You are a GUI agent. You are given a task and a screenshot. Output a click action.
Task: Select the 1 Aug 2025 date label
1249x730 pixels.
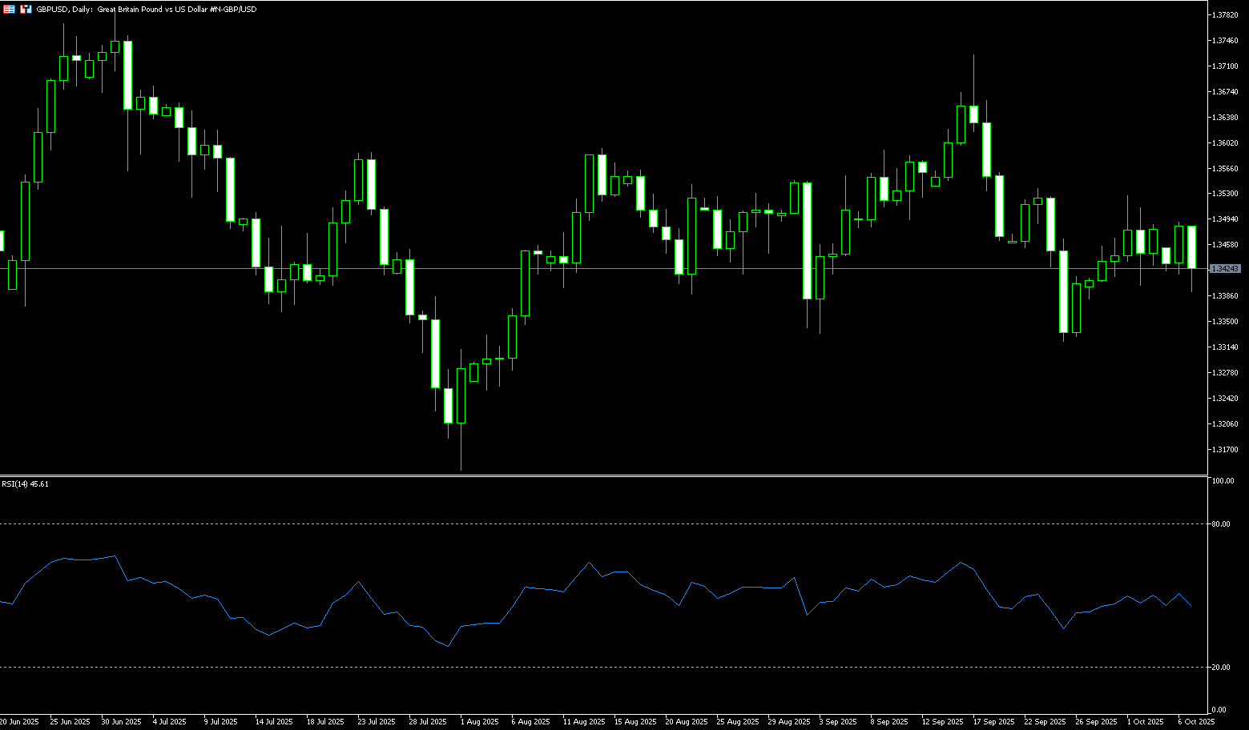click(479, 722)
